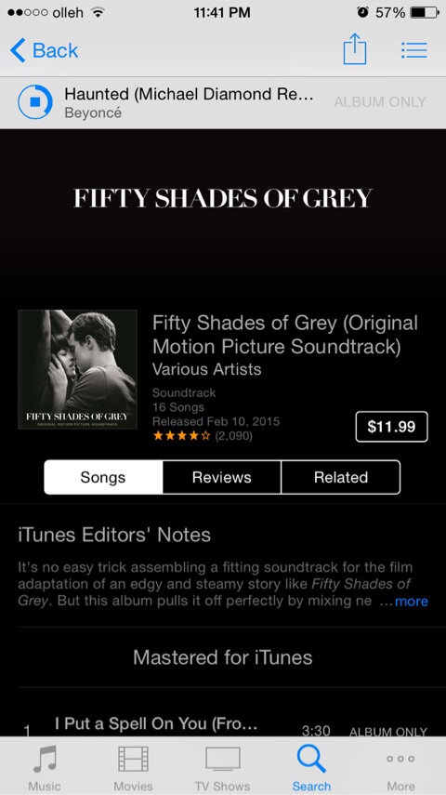Tap the Fifty Shades album cover artwork
446x795 pixels.
[77, 370]
